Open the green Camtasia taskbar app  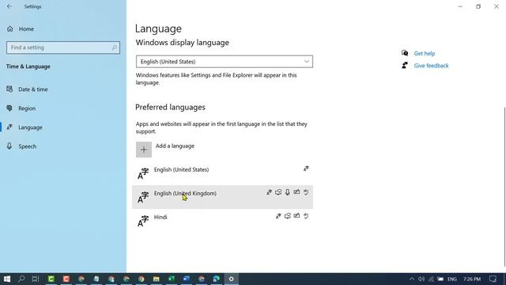(51, 279)
